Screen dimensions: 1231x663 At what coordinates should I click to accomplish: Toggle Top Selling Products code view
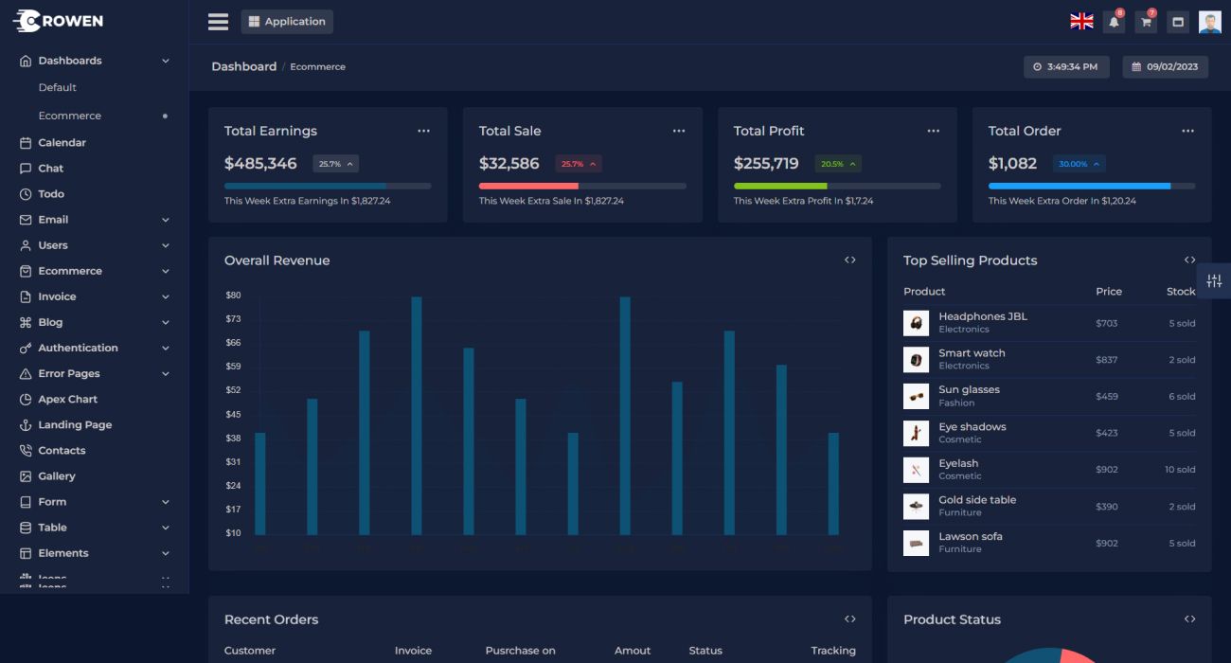[1189, 260]
